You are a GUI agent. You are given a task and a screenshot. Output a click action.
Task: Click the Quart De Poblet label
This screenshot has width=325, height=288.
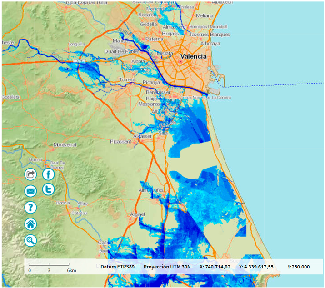(121, 51)
